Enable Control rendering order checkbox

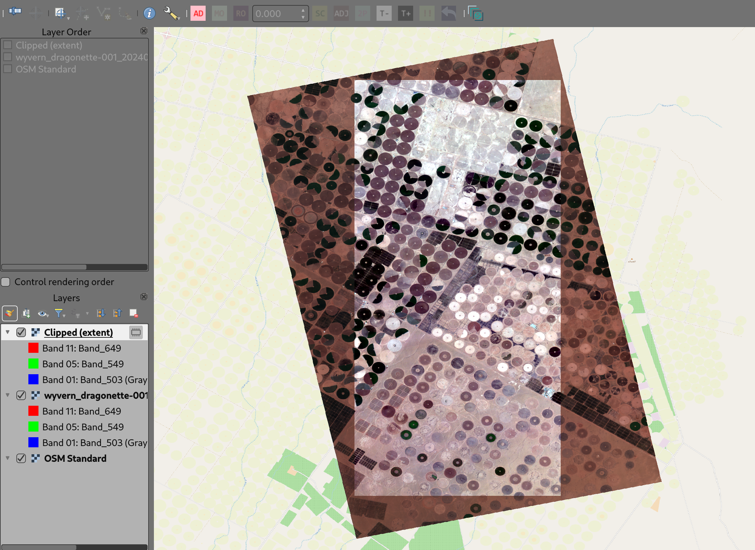tap(6, 282)
